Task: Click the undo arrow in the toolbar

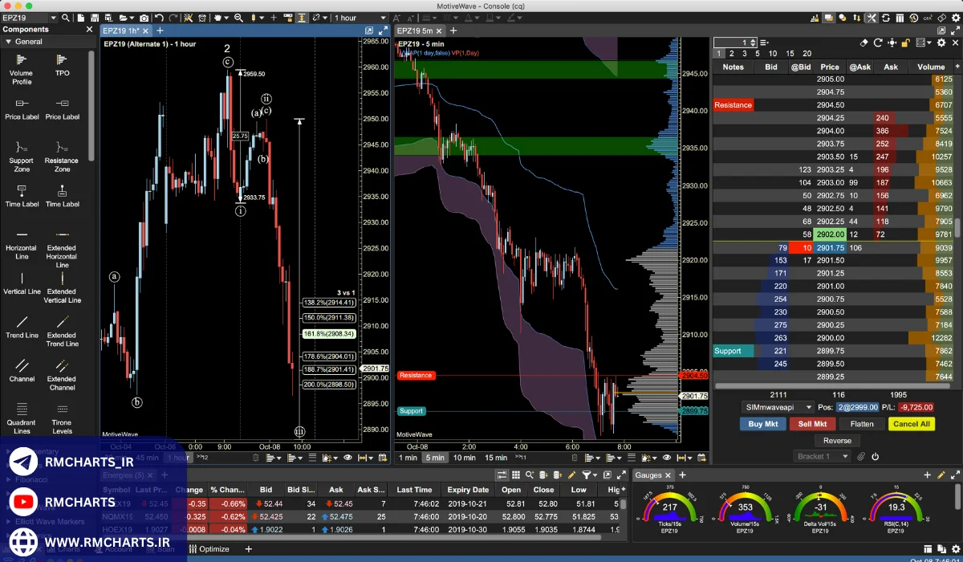Action: (159, 18)
